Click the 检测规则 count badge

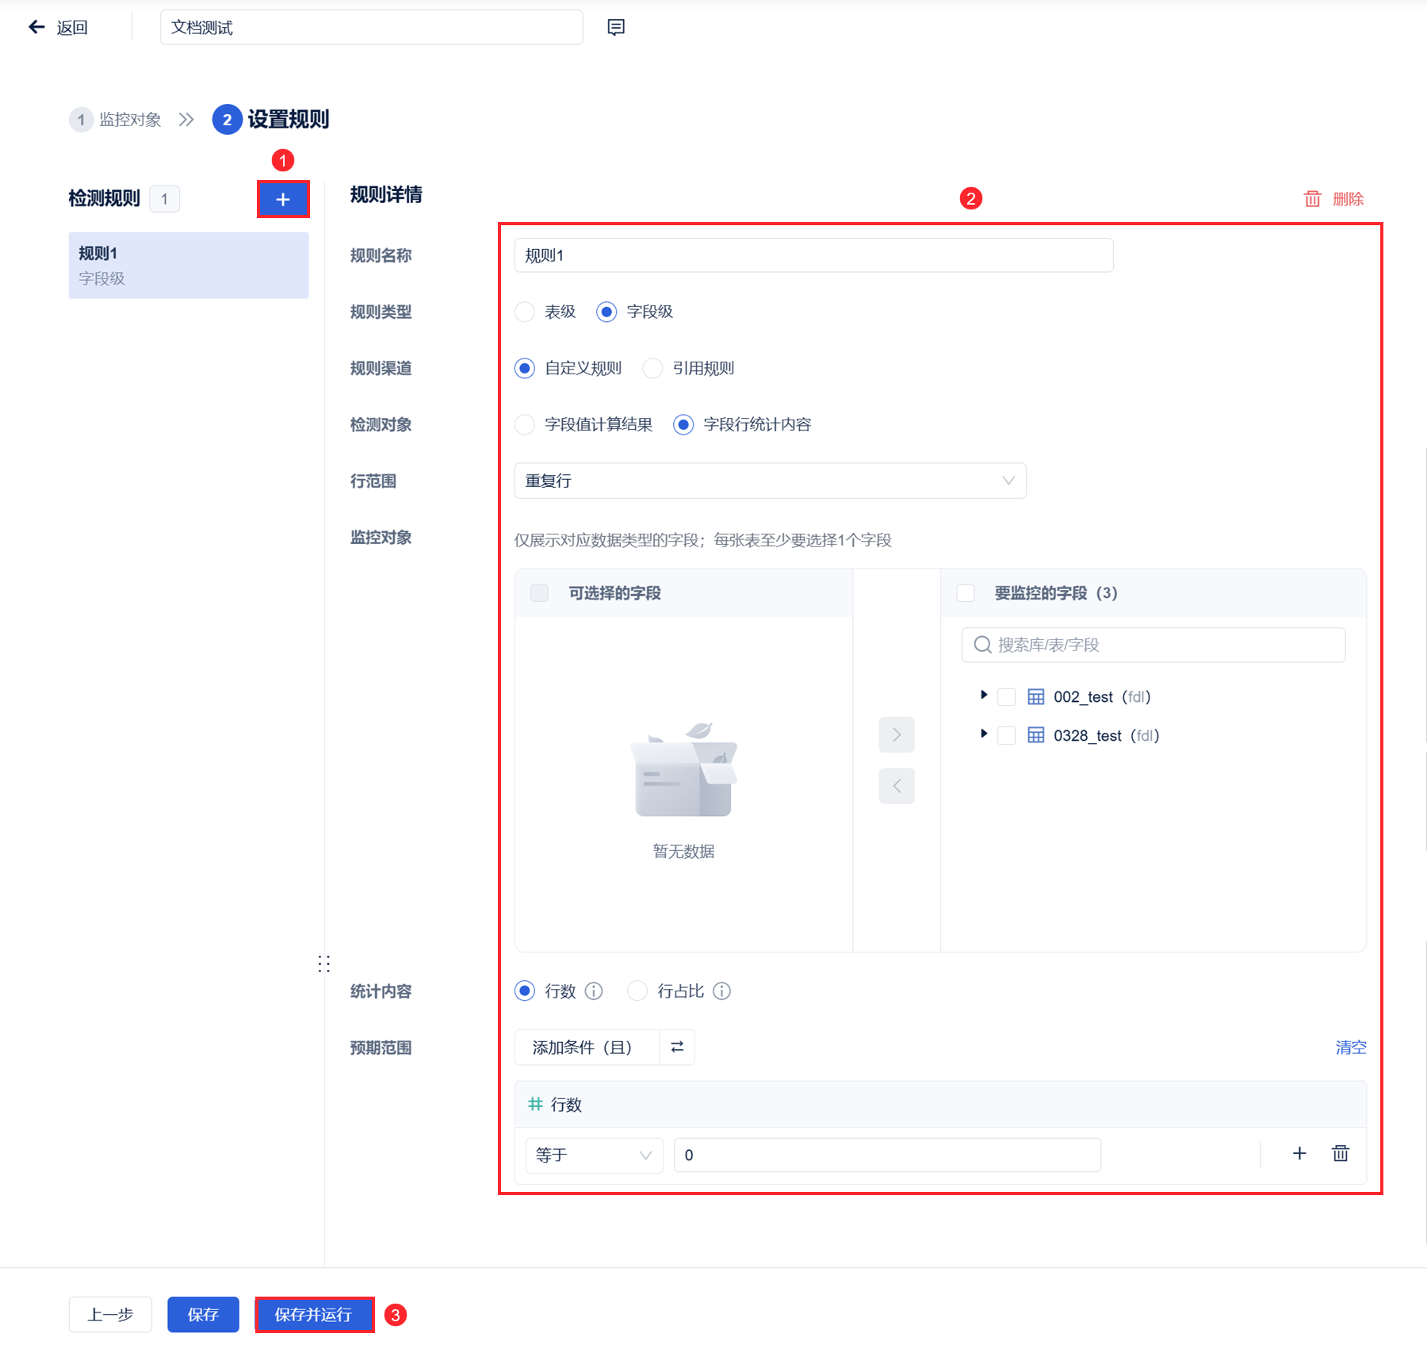[165, 199]
